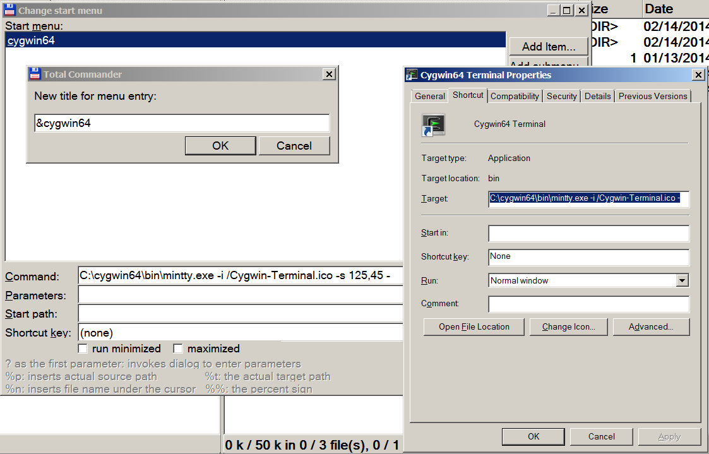Maximize the Change start menu window

point(566,10)
